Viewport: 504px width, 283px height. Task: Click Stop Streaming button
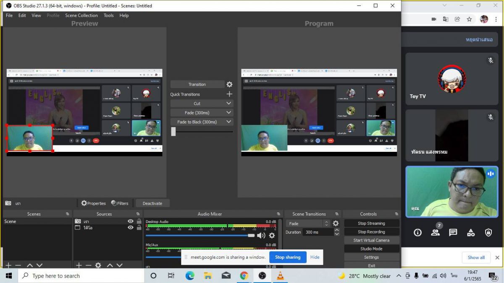click(x=371, y=223)
